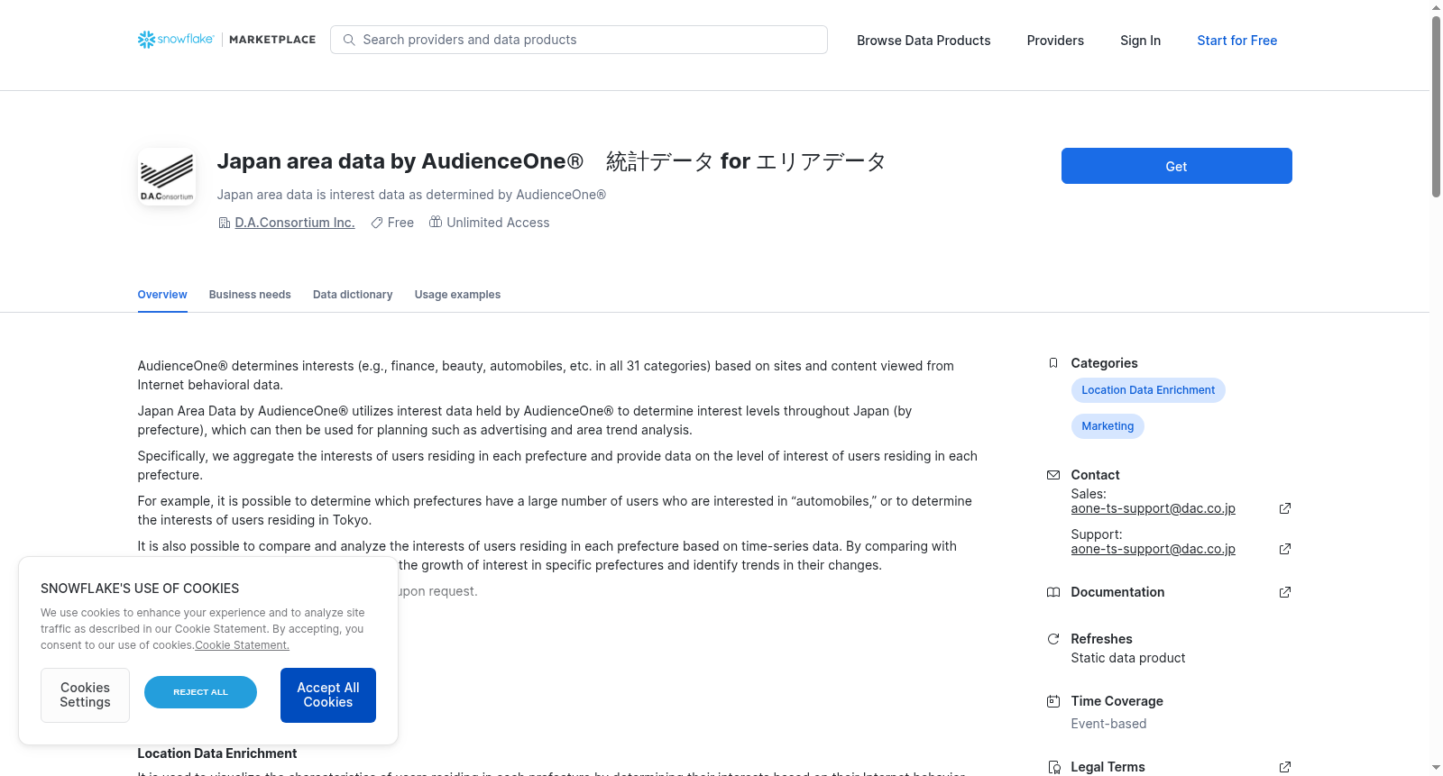Screen dimensions: 1443x776
Task: Open the Documentation link
Action: [x=1117, y=592]
